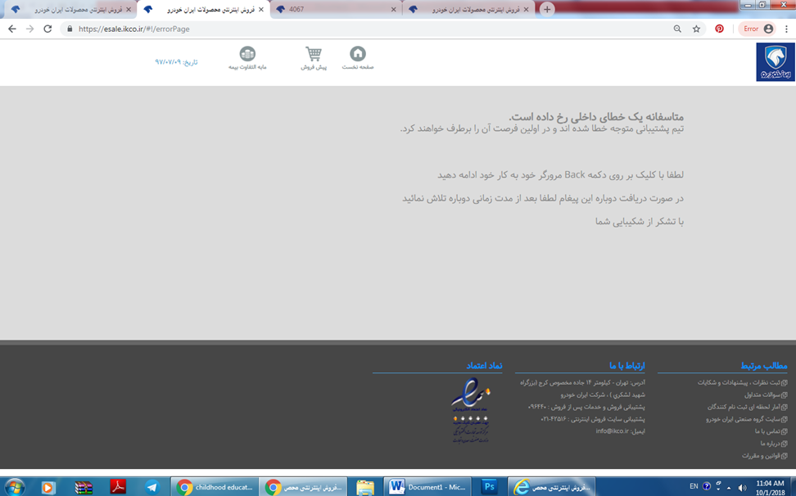
Task: Click the insurance difference (مابه التفاوت بیمه) icon
Action: tap(247, 55)
